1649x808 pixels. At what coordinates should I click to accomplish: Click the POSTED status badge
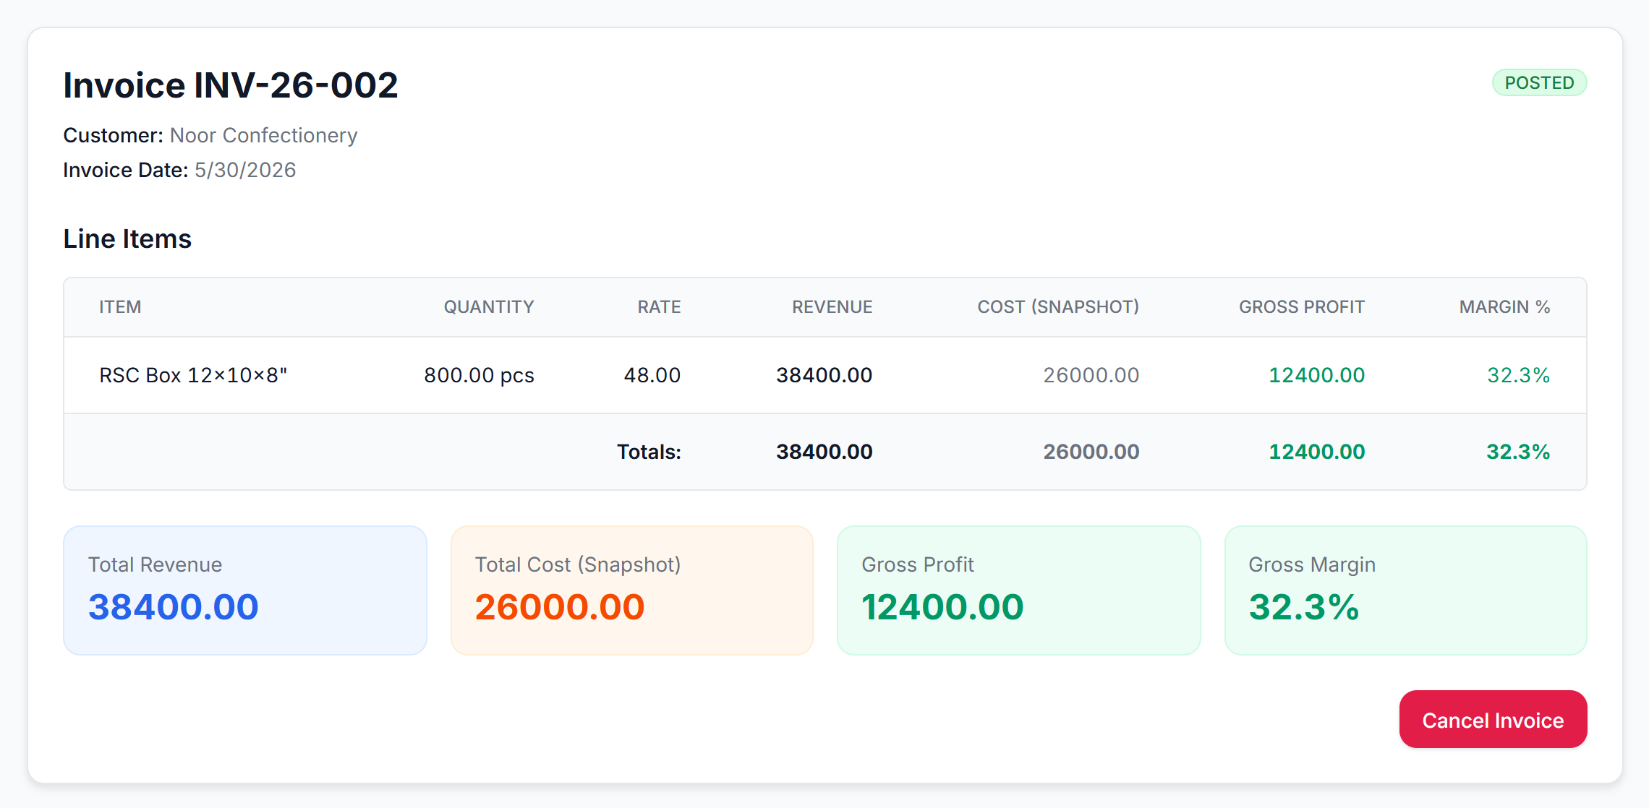click(1539, 82)
